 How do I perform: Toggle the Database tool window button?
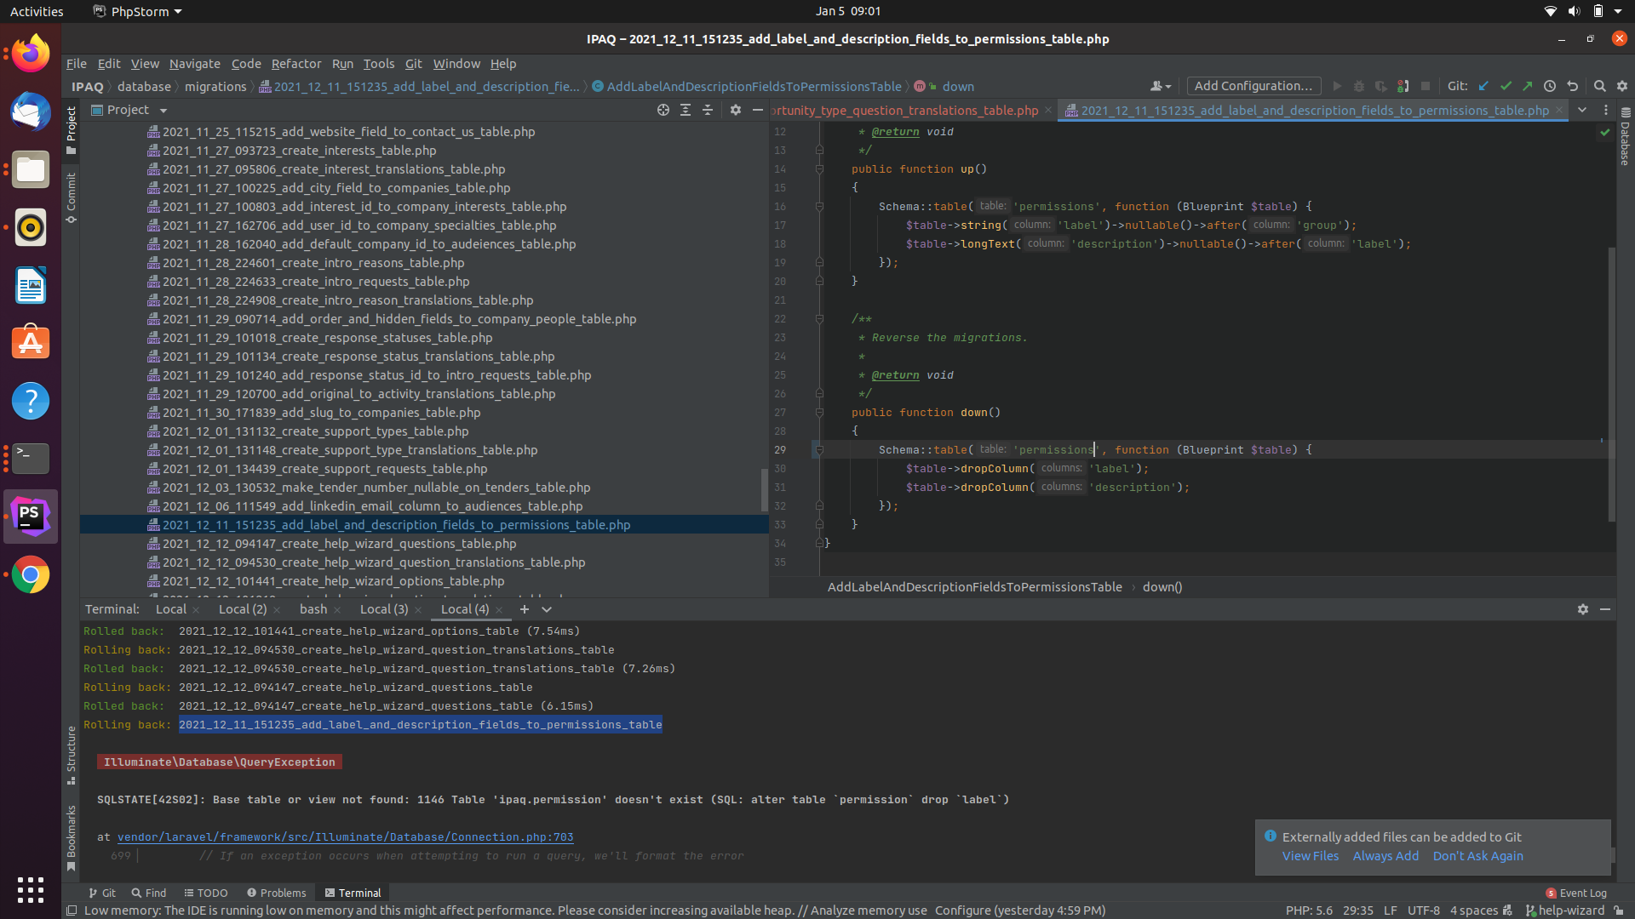(x=1625, y=136)
